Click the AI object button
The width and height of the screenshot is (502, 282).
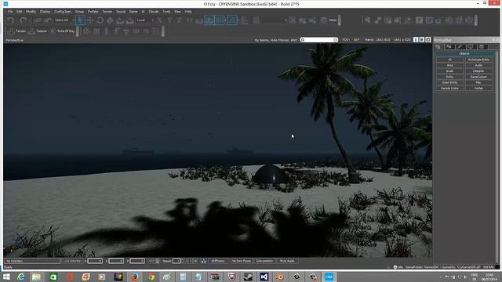pyautogui.click(x=449, y=60)
